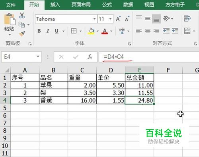199x157 pixels.
Task: Switch to the 页面布局 tab
Action: pos(81,5)
